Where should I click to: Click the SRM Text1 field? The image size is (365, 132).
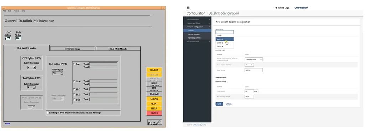coord(103,81)
